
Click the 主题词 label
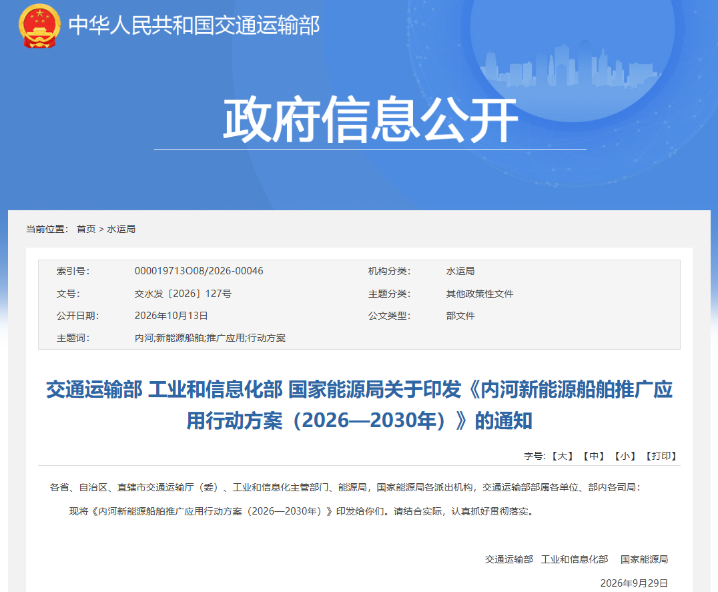point(73,338)
